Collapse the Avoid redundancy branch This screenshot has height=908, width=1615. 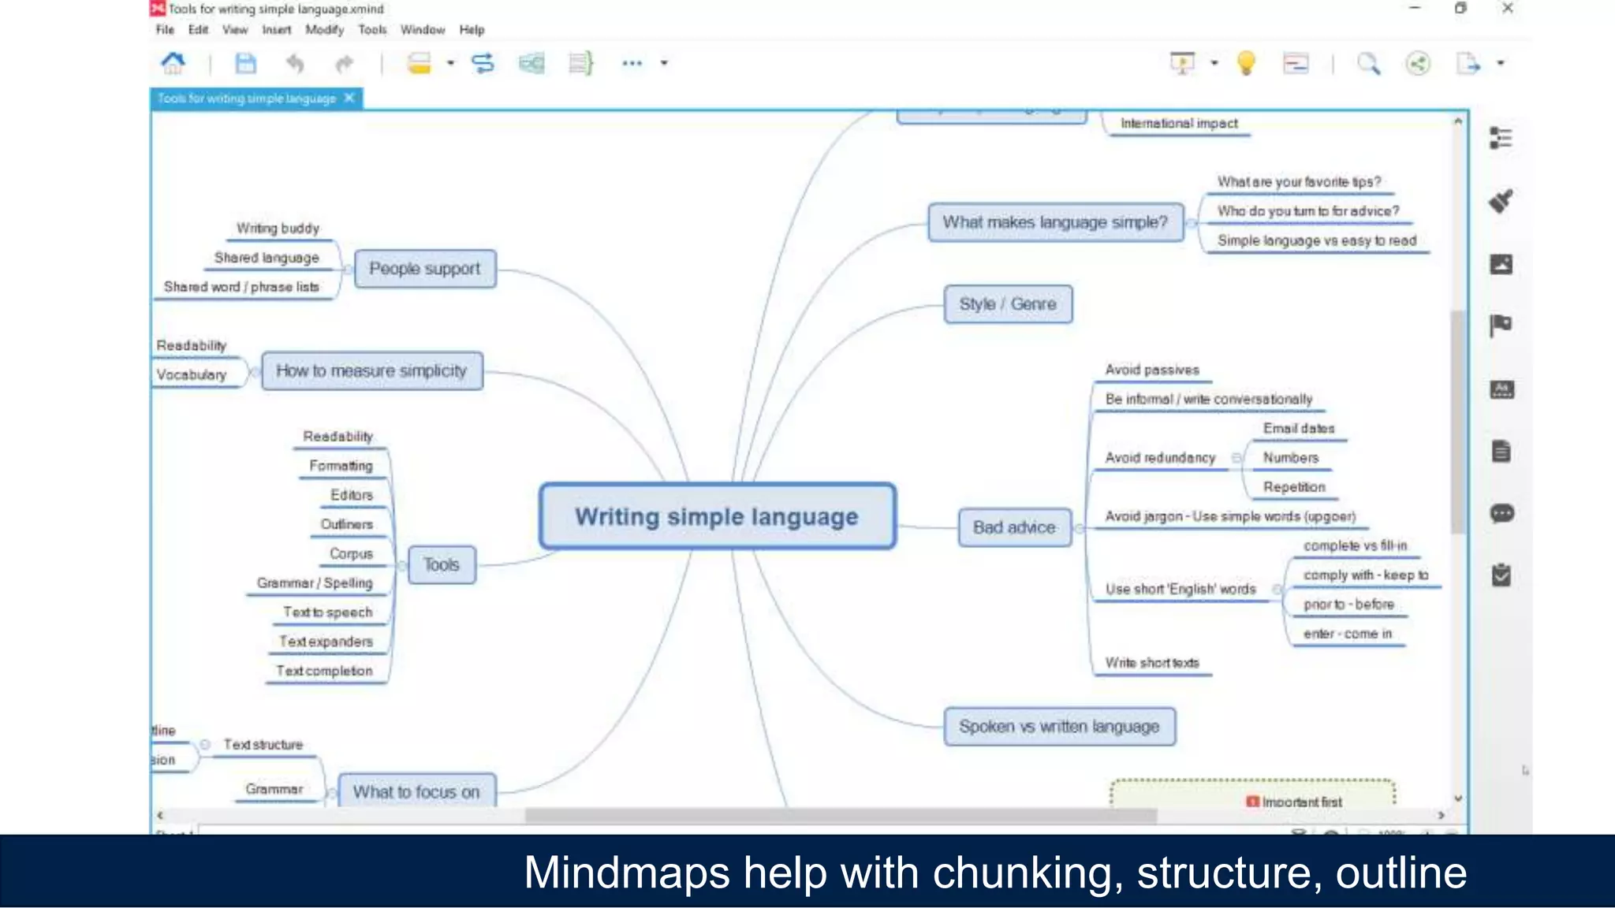pos(1236,458)
